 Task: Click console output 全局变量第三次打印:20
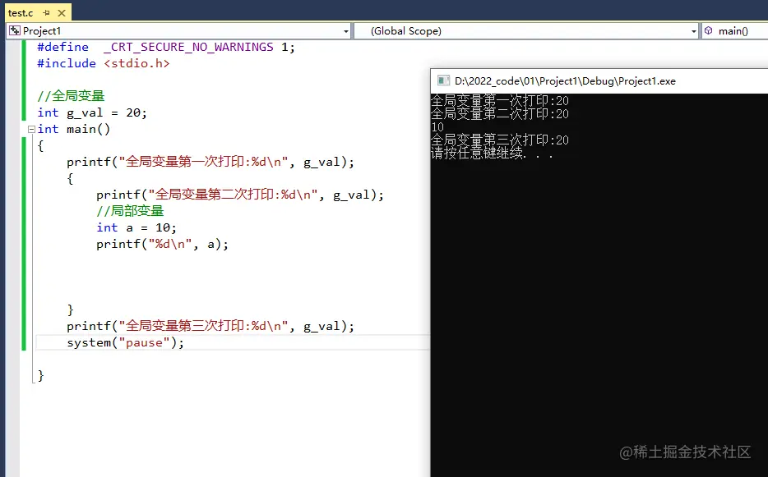(500, 140)
